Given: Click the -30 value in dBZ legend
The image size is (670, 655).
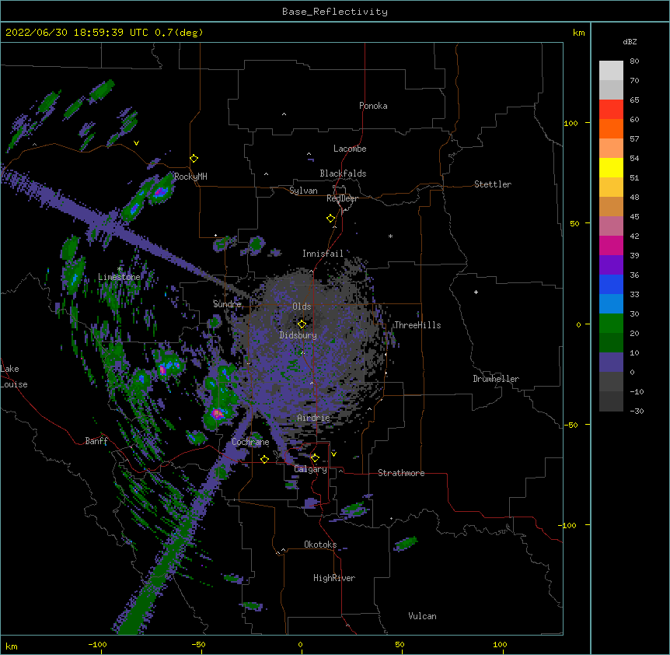Looking at the screenshot, I should (x=637, y=412).
